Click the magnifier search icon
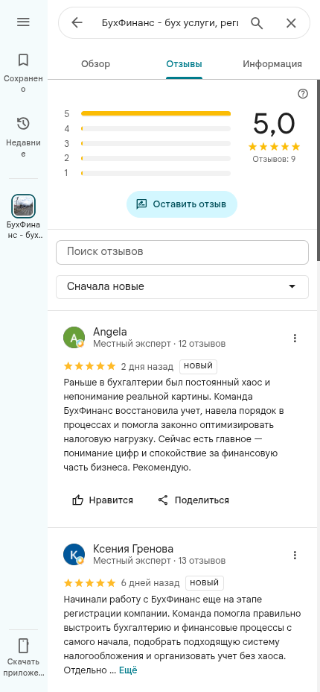 pos(257,23)
